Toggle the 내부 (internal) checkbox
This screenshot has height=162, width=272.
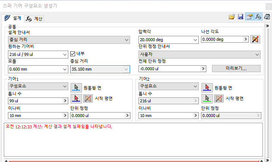point(74,54)
